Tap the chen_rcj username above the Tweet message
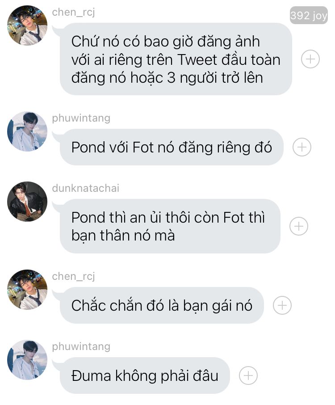335x405 pixels. click(74, 12)
